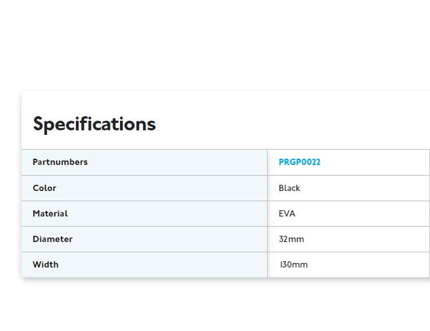The width and height of the screenshot is (430, 331).
Task: Click the blue PRGP0022 text
Action: click(x=299, y=162)
